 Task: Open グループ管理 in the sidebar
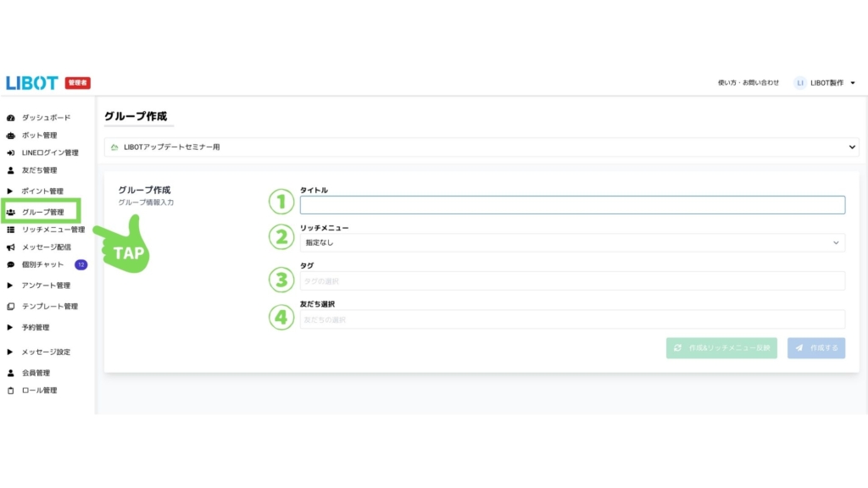tap(42, 212)
